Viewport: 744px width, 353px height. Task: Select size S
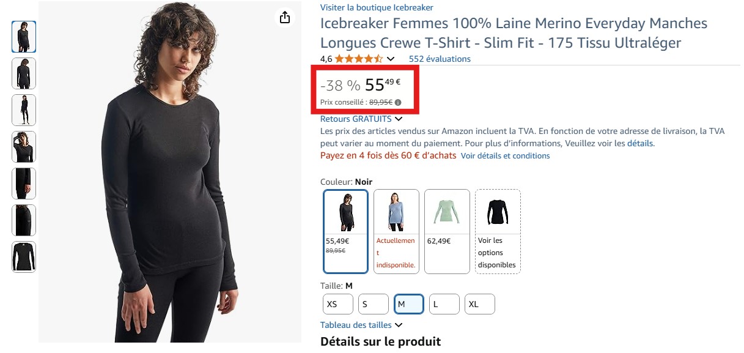pos(373,304)
